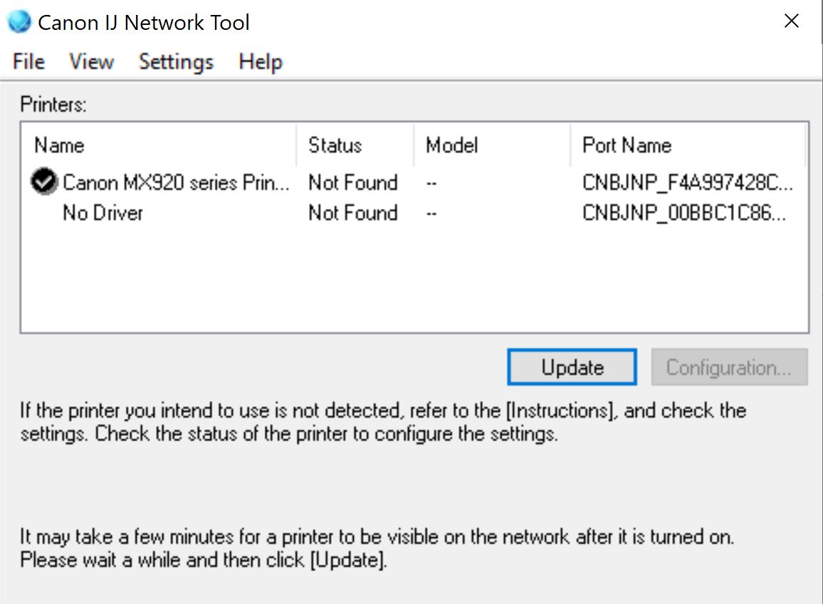
Task: Click the grayed-out Configuration button
Action: (729, 367)
